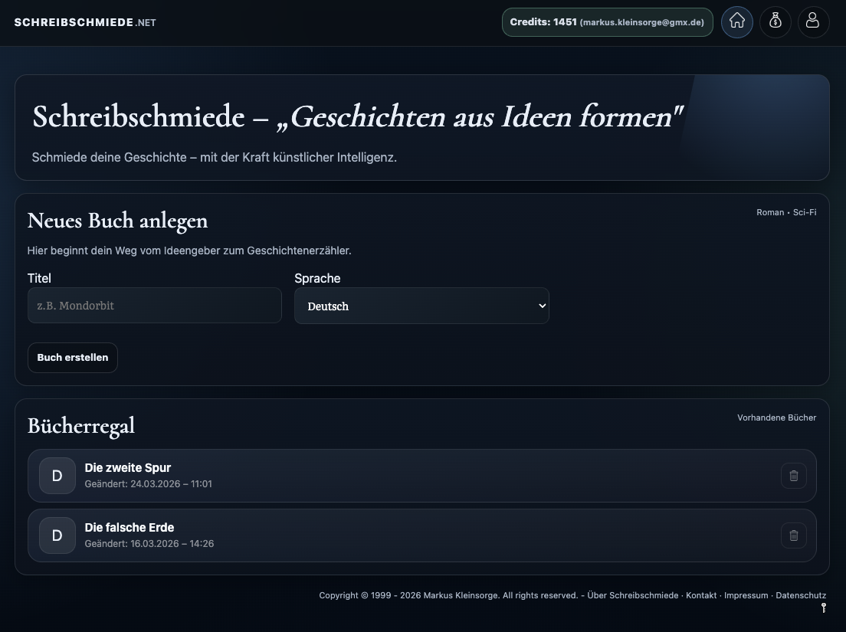The width and height of the screenshot is (846, 632).
Task: Open the book "Die falsche Erde"
Action: click(x=129, y=528)
